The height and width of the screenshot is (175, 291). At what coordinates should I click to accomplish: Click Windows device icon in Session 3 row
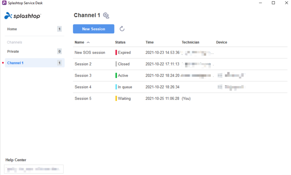(x=220, y=75)
